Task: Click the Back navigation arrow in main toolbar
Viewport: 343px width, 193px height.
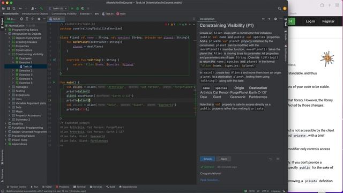Action: point(20,9)
